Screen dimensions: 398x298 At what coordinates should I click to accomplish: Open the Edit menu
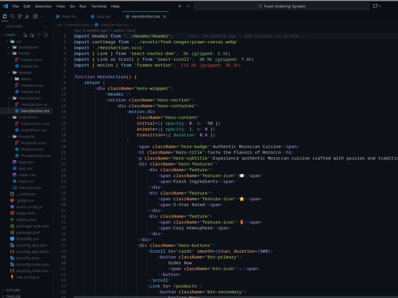coord(27,6)
